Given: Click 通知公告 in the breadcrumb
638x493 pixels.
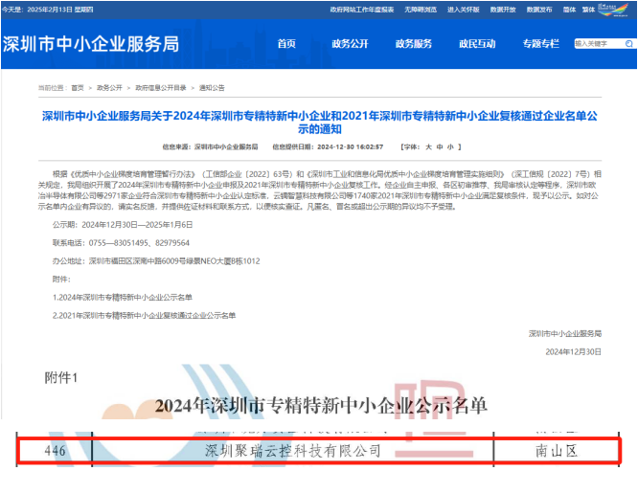Looking at the screenshot, I should 212,88.
